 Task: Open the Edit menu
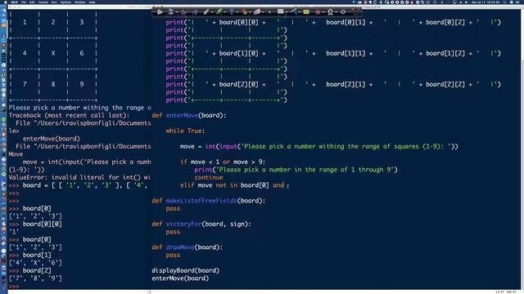[32, 2]
